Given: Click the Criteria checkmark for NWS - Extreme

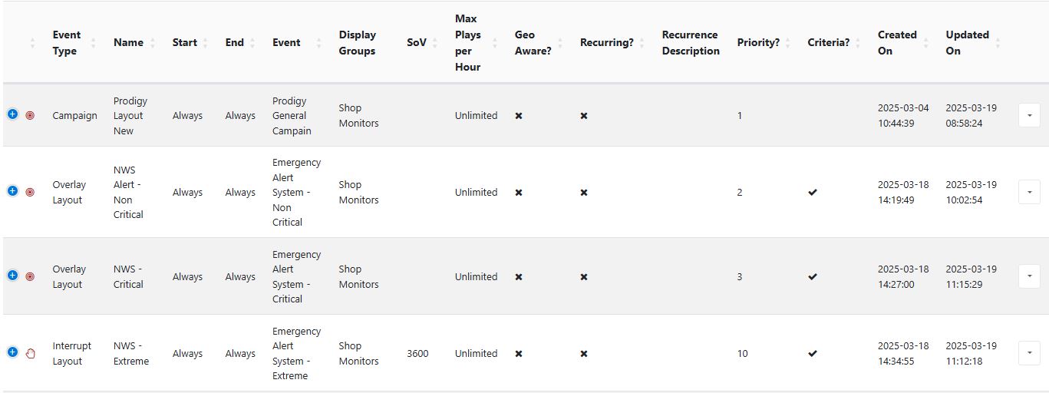Looking at the screenshot, I should click(x=813, y=353).
